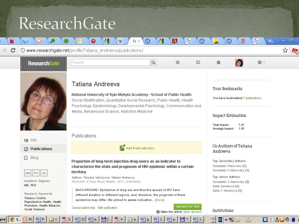Open the mail extension icon beside the address bar
Viewport: 299px width, 224px height.
295,51
